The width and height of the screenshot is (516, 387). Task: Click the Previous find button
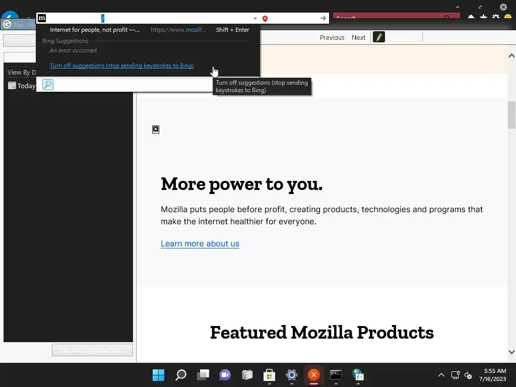coord(332,37)
